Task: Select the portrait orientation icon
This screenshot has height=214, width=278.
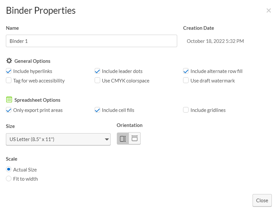Action: 123,138
